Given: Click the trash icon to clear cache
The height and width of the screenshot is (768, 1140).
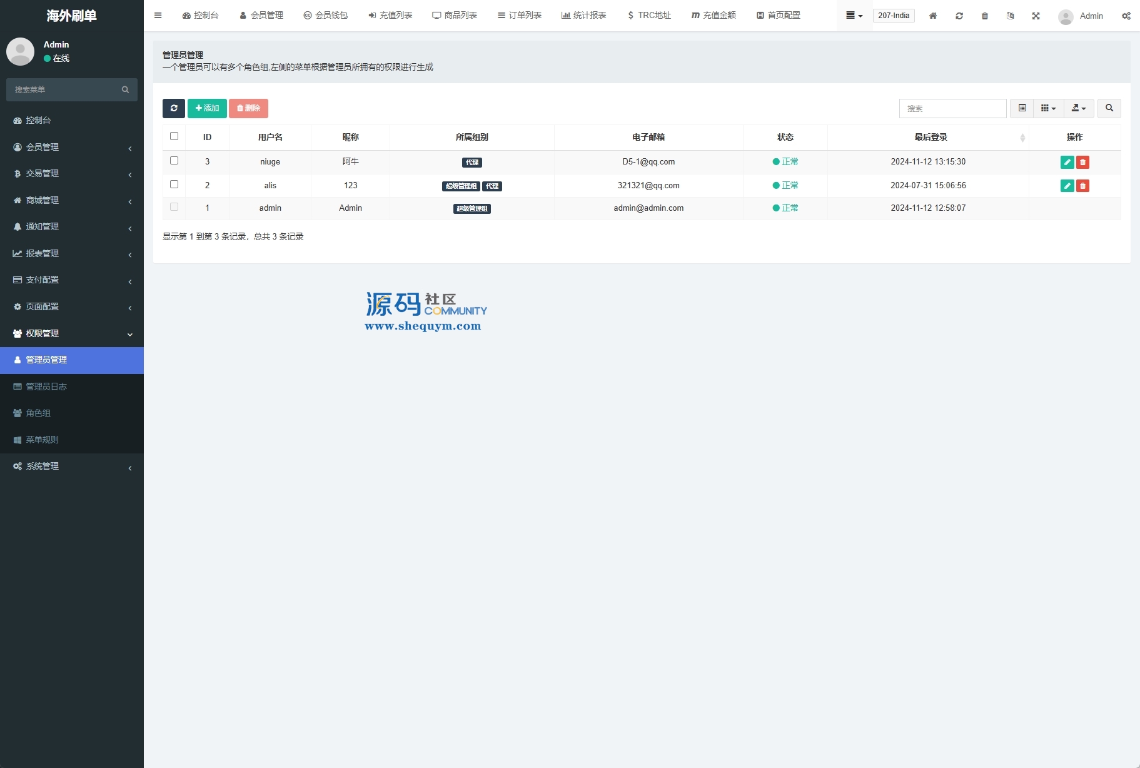Looking at the screenshot, I should pyautogui.click(x=984, y=16).
